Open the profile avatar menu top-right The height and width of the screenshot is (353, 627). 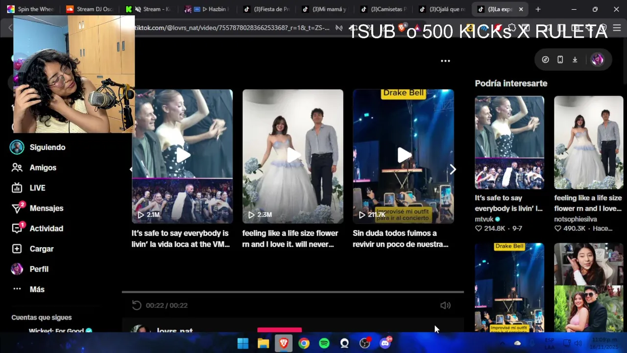pyautogui.click(x=597, y=59)
